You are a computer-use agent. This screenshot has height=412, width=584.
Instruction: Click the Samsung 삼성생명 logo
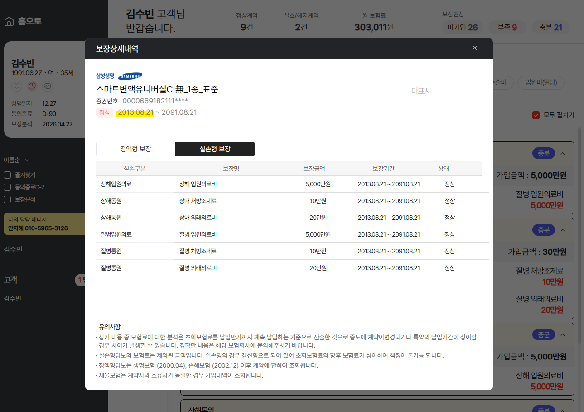click(x=130, y=76)
